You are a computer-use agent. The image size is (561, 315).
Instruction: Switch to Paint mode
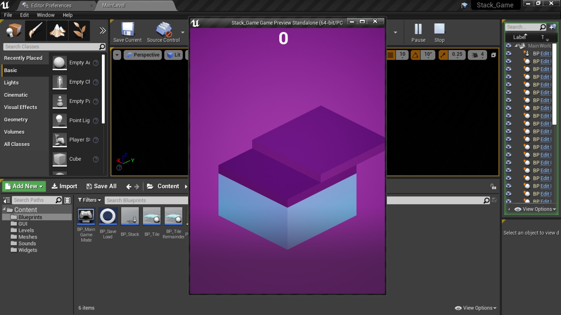pos(35,31)
